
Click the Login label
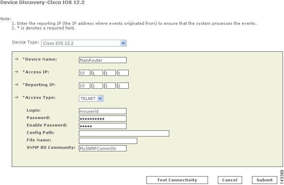33,110
